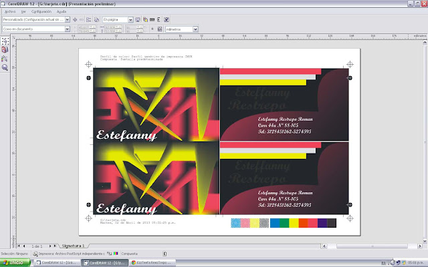
Task: Click the delete print style minus icon
Action: coord(82,19)
